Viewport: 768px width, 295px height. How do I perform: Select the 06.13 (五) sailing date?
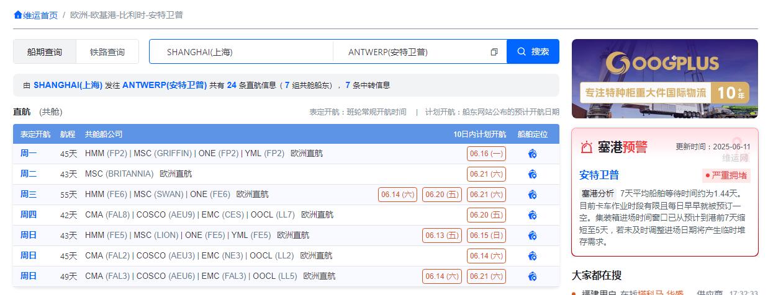pos(442,236)
